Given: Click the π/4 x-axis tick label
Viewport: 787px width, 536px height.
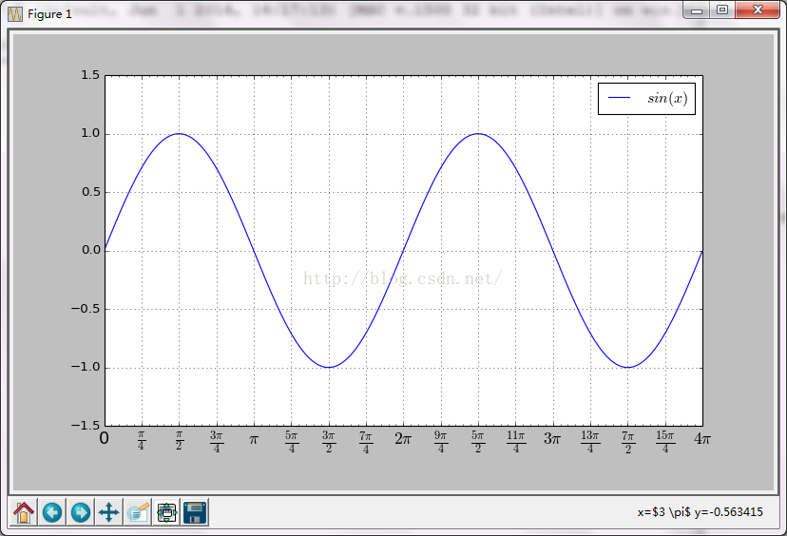Looking at the screenshot, I should click(x=141, y=440).
